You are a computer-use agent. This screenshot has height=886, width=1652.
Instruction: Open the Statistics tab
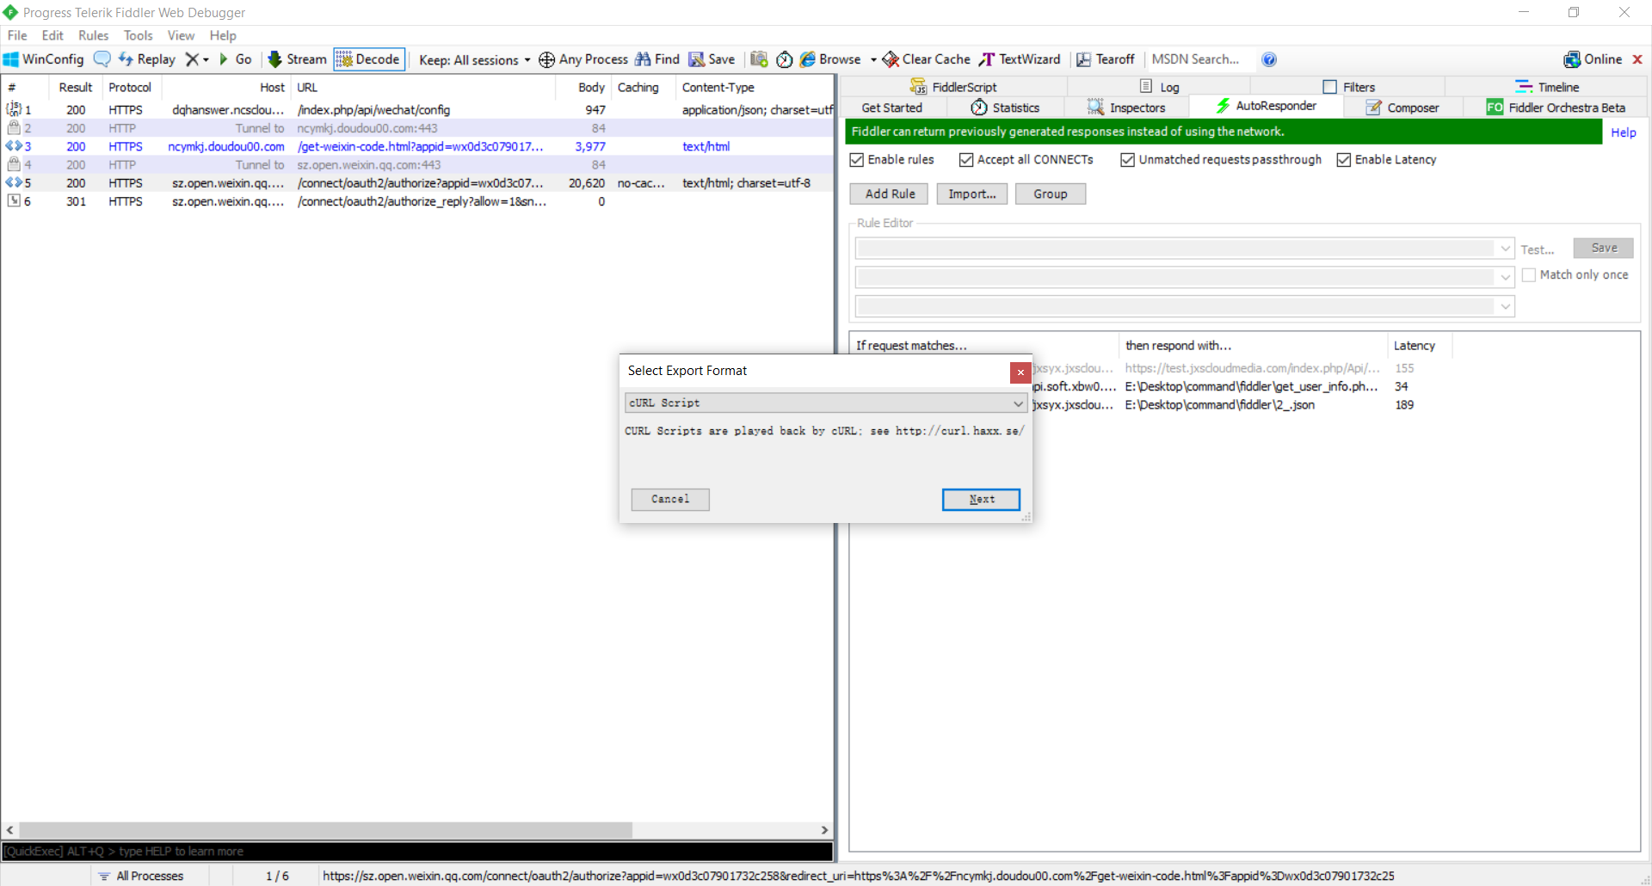pyautogui.click(x=1005, y=108)
